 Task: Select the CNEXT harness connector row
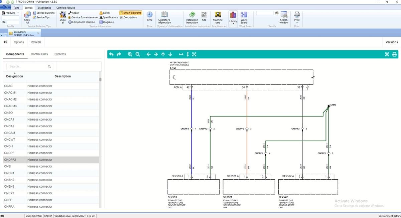[51, 193]
